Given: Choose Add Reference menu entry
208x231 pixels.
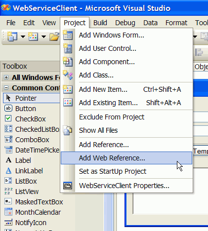Looking at the screenshot, I should pyautogui.click(x=126, y=145).
